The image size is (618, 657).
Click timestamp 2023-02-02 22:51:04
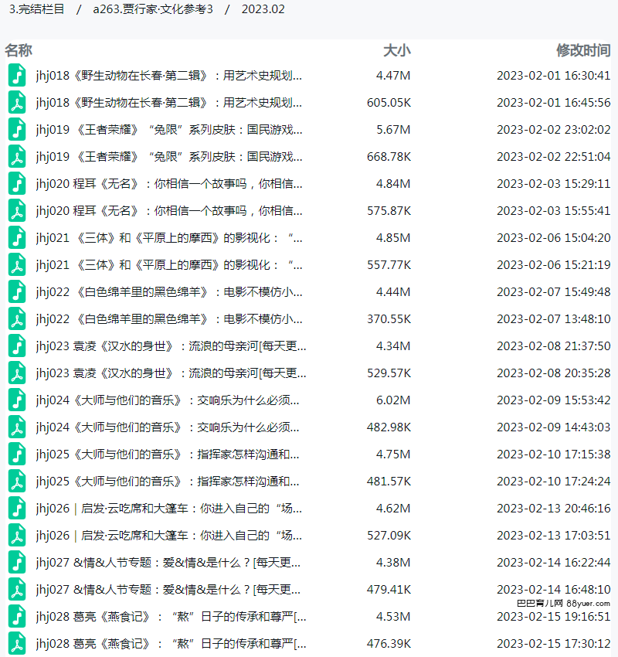(554, 157)
